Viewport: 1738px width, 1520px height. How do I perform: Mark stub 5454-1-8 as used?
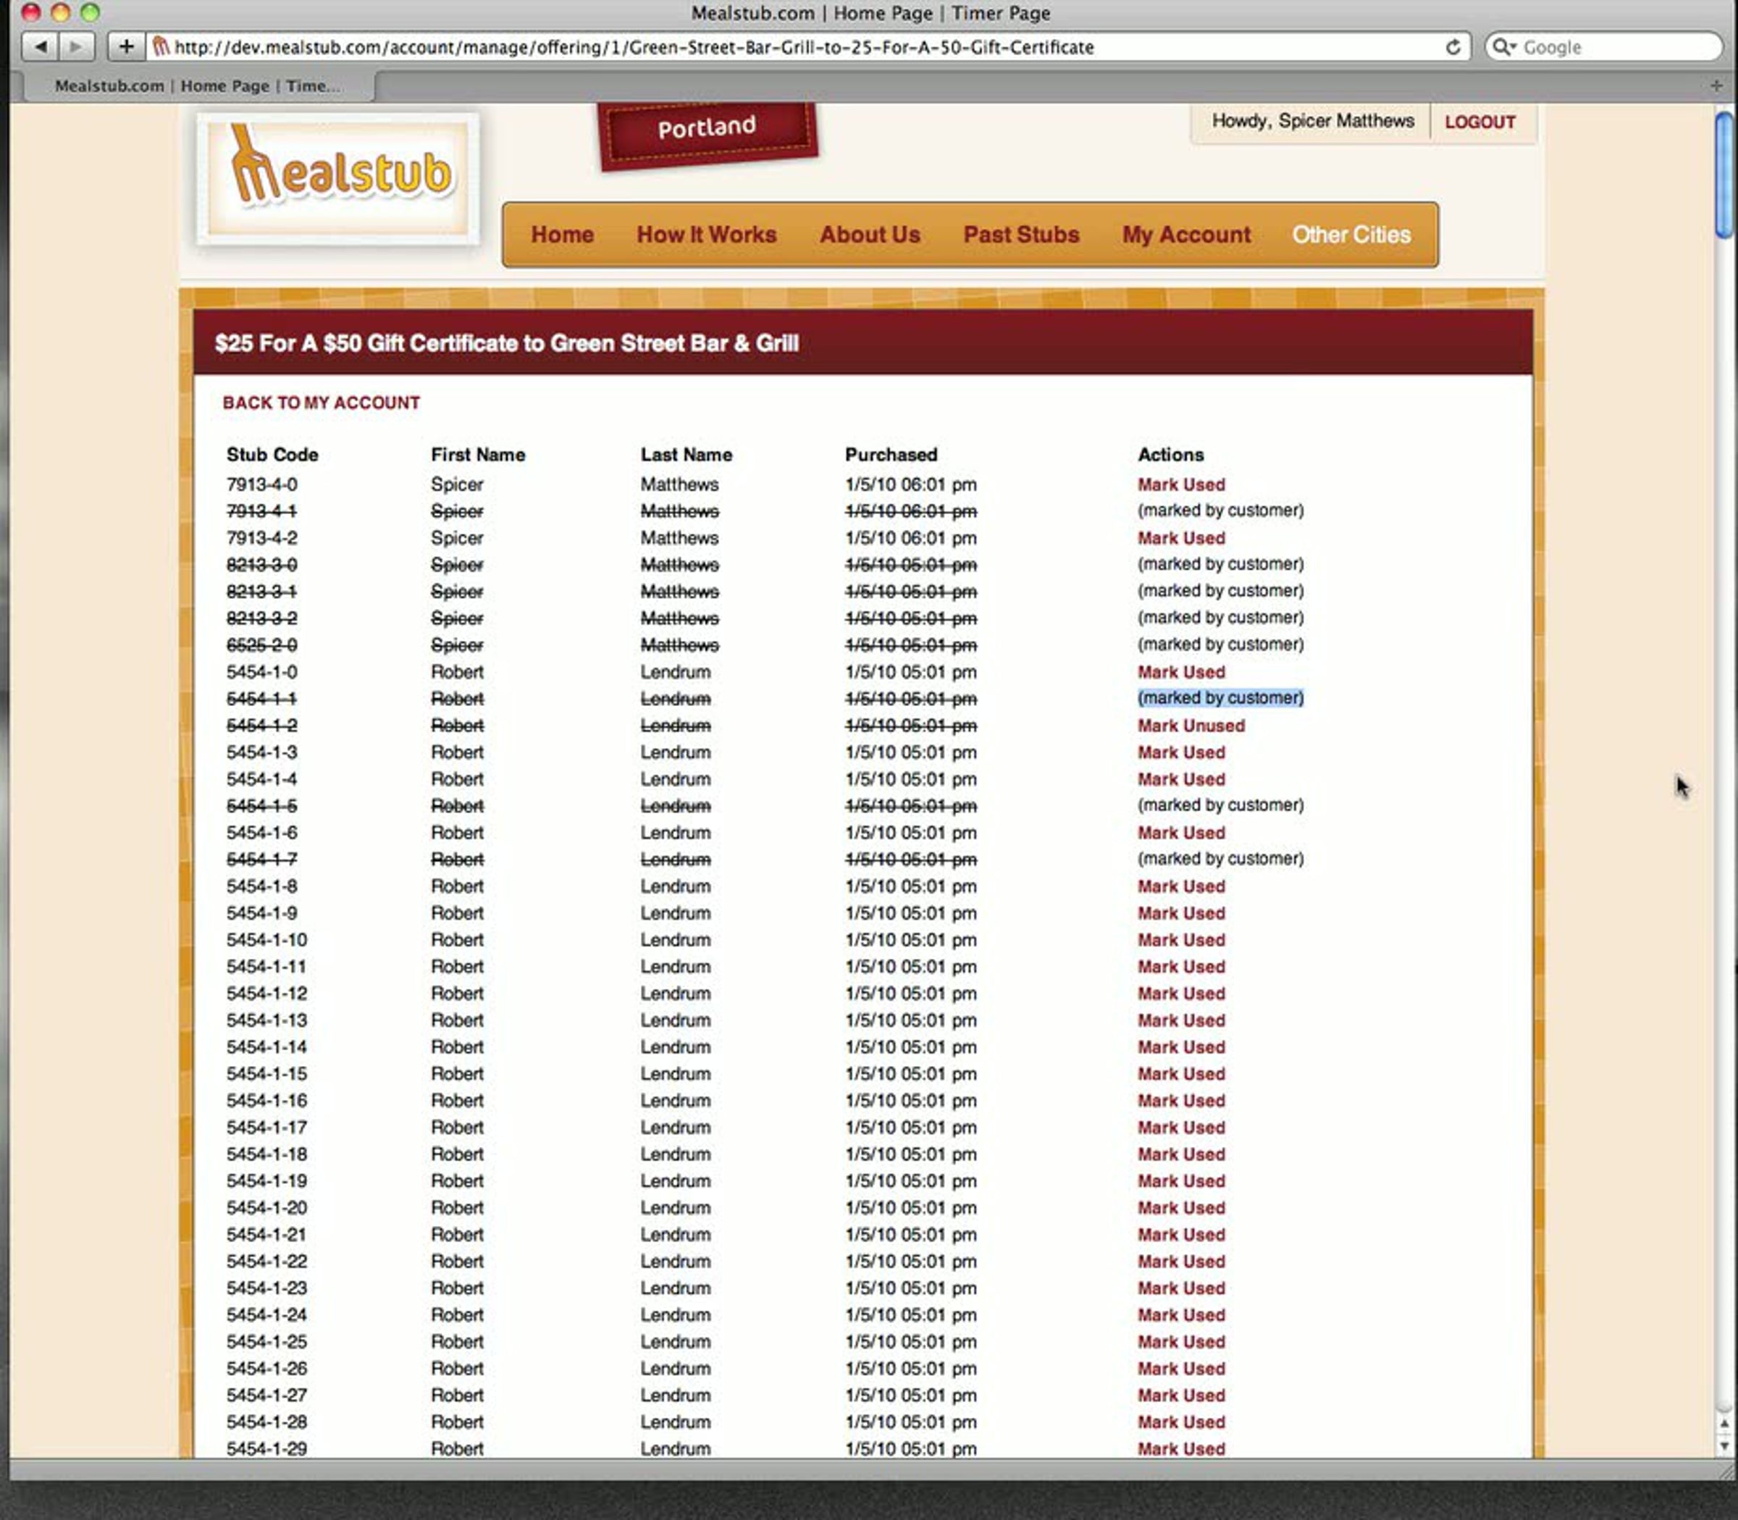coord(1180,886)
